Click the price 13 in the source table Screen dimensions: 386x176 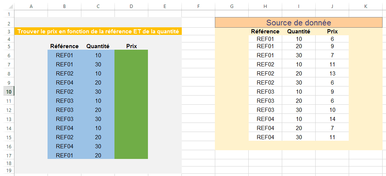(332, 73)
